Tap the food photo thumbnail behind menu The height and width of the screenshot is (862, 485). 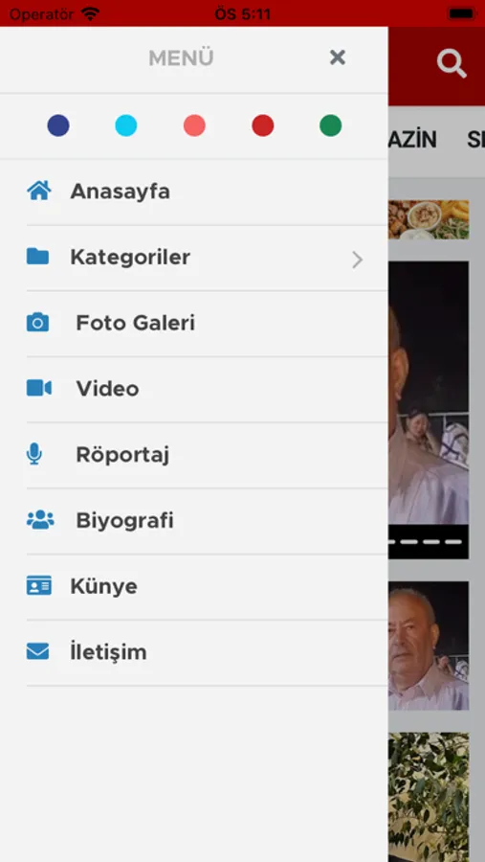click(x=429, y=219)
